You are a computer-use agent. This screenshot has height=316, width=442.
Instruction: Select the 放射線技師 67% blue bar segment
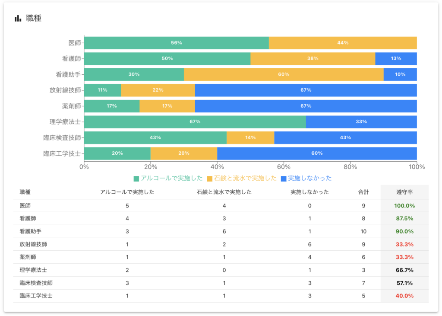point(306,90)
